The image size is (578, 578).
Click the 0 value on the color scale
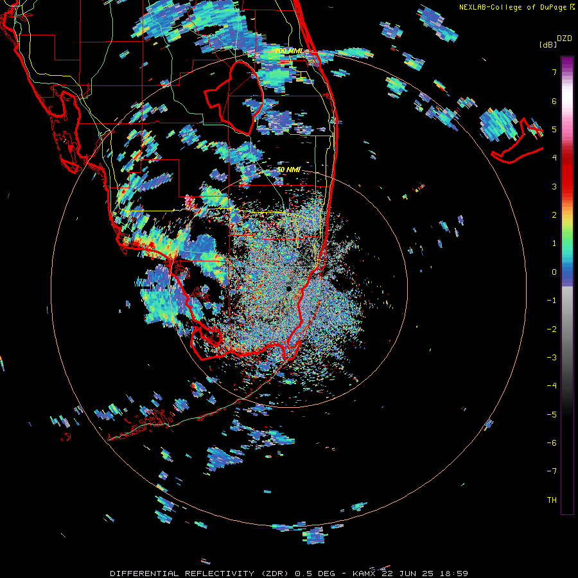tap(554, 272)
